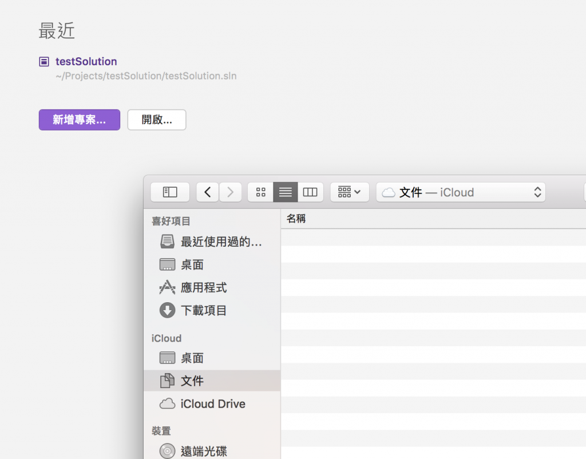Viewport: 586px width, 459px height.
Task: Click the path text ~/Projects/testSolution/testSolution.sln
Action: click(x=146, y=76)
